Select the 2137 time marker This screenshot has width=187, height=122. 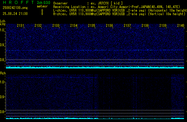point(127,26)
